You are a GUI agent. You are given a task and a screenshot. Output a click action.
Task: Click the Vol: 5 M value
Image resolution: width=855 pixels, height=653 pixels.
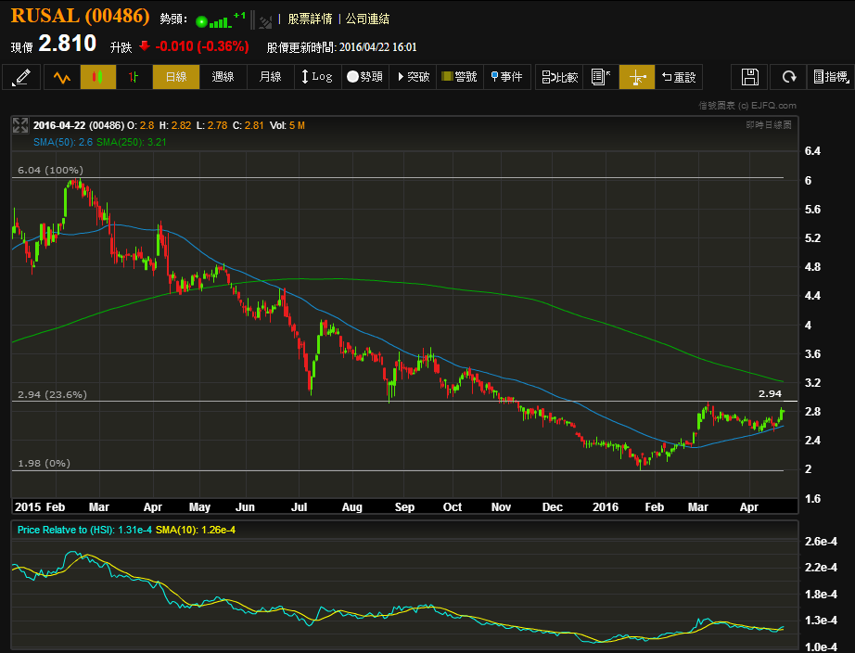click(x=287, y=125)
